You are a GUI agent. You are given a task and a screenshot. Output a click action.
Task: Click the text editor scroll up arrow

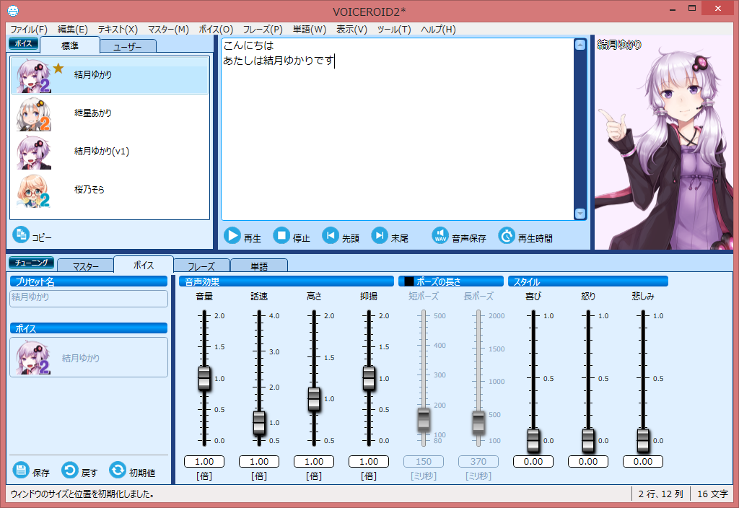tap(580, 45)
